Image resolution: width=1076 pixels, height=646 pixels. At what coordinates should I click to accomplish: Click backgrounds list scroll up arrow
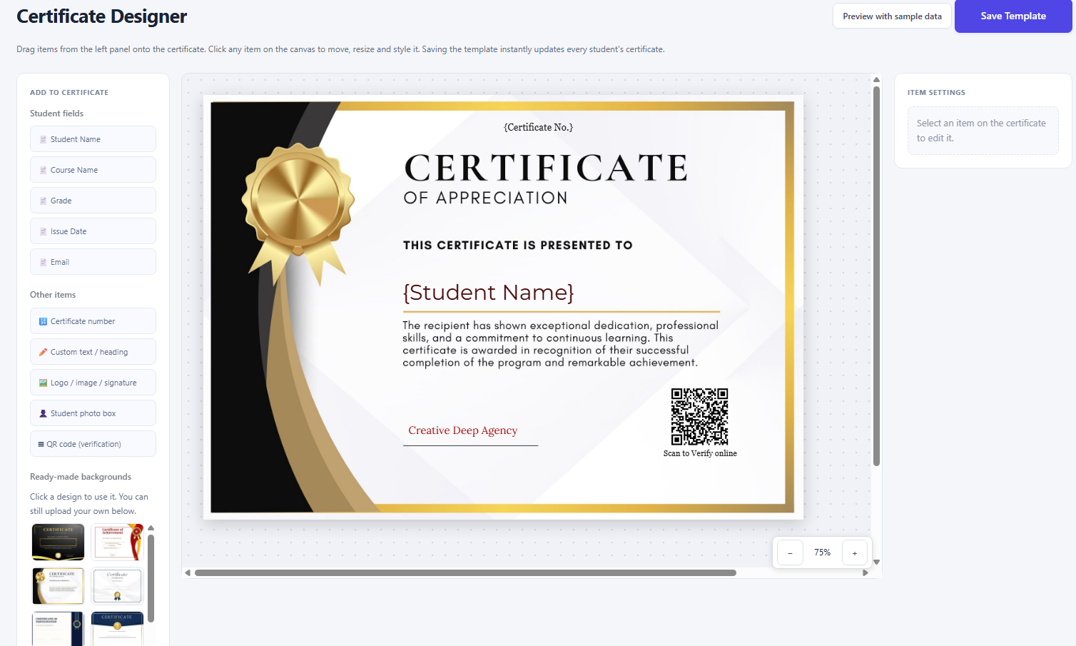click(x=151, y=528)
